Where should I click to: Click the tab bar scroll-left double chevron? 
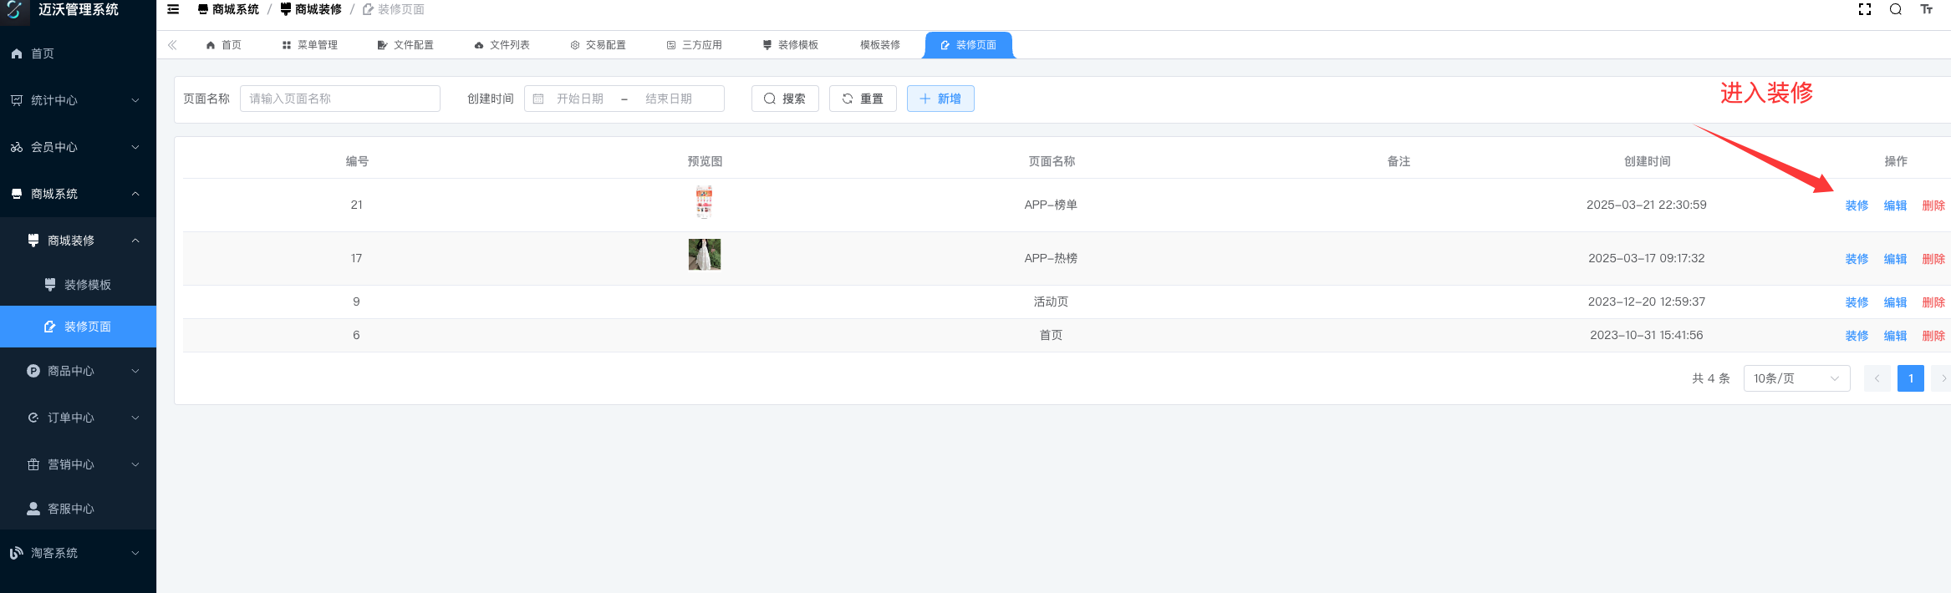tap(172, 45)
